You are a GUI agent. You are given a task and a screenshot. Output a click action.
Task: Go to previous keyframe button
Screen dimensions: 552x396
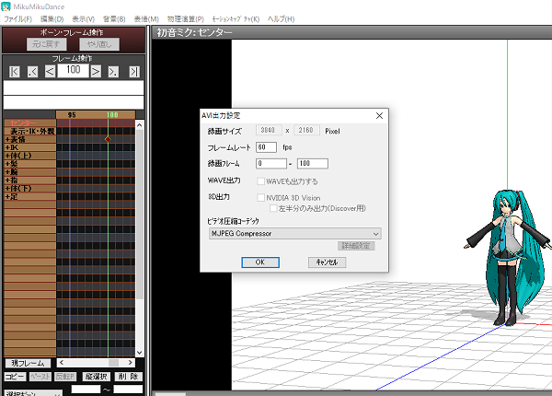tap(33, 72)
